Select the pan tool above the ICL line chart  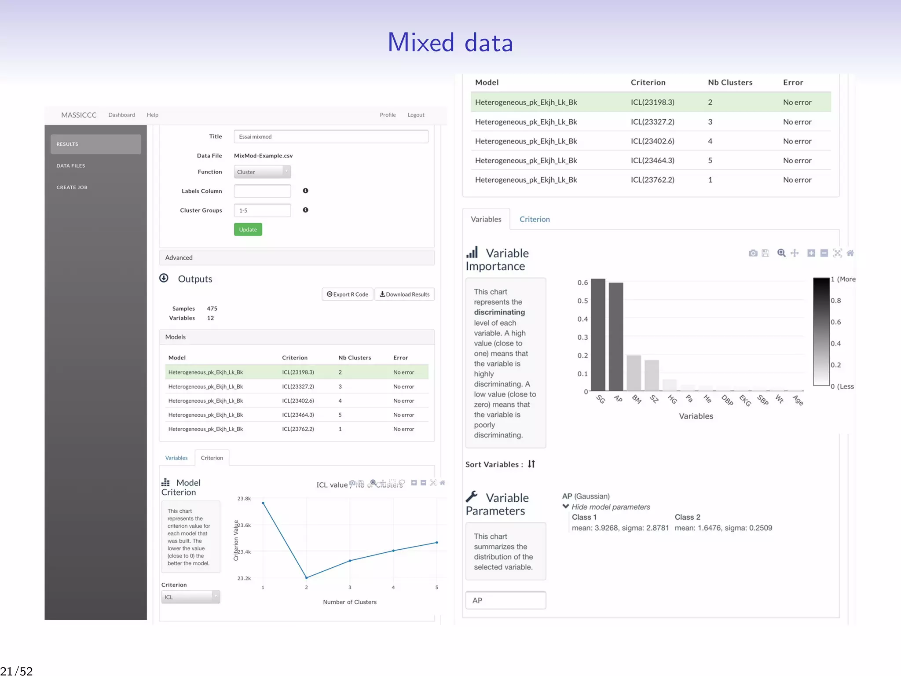coord(383,483)
